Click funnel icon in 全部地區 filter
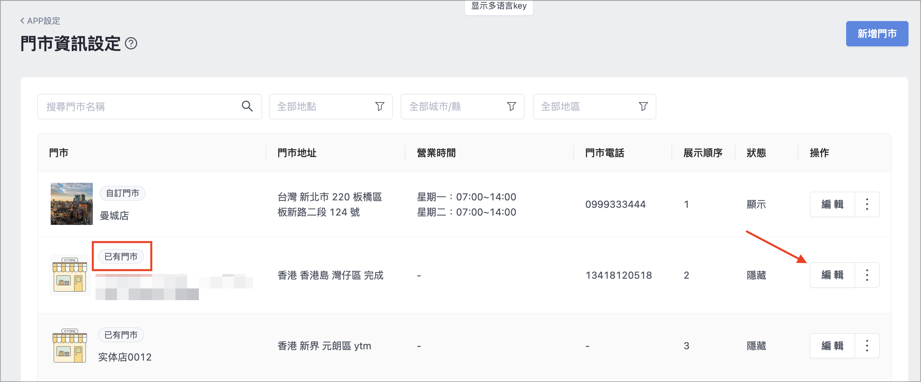This screenshot has width=921, height=382. 643,106
